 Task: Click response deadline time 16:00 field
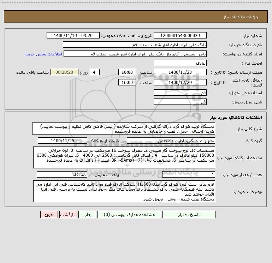[127, 72]
